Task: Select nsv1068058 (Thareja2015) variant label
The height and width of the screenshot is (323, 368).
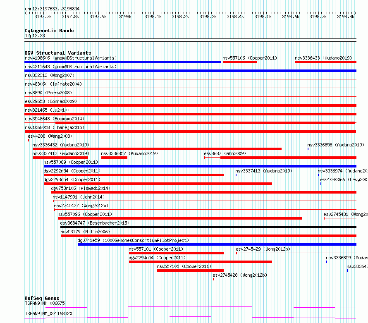Action: (x=55, y=127)
